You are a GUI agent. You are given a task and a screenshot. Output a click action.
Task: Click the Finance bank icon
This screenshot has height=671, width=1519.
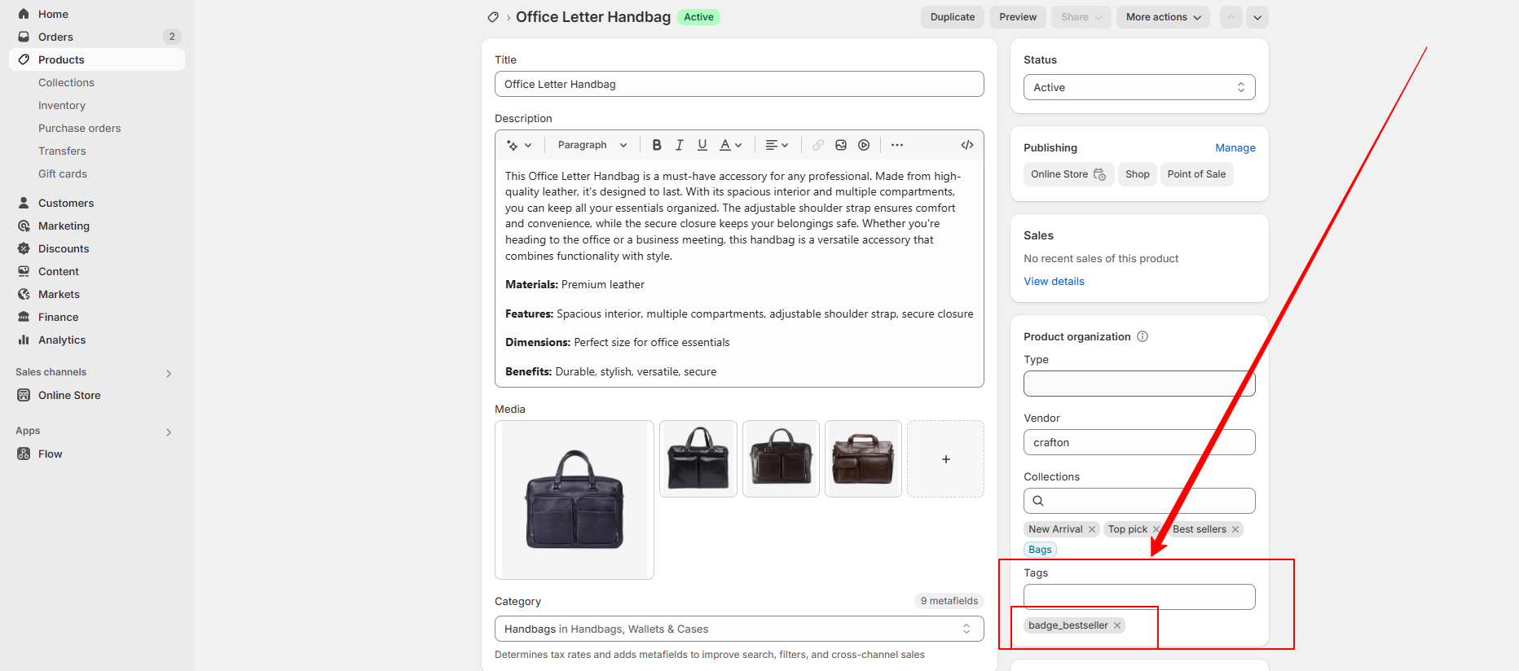coord(24,317)
